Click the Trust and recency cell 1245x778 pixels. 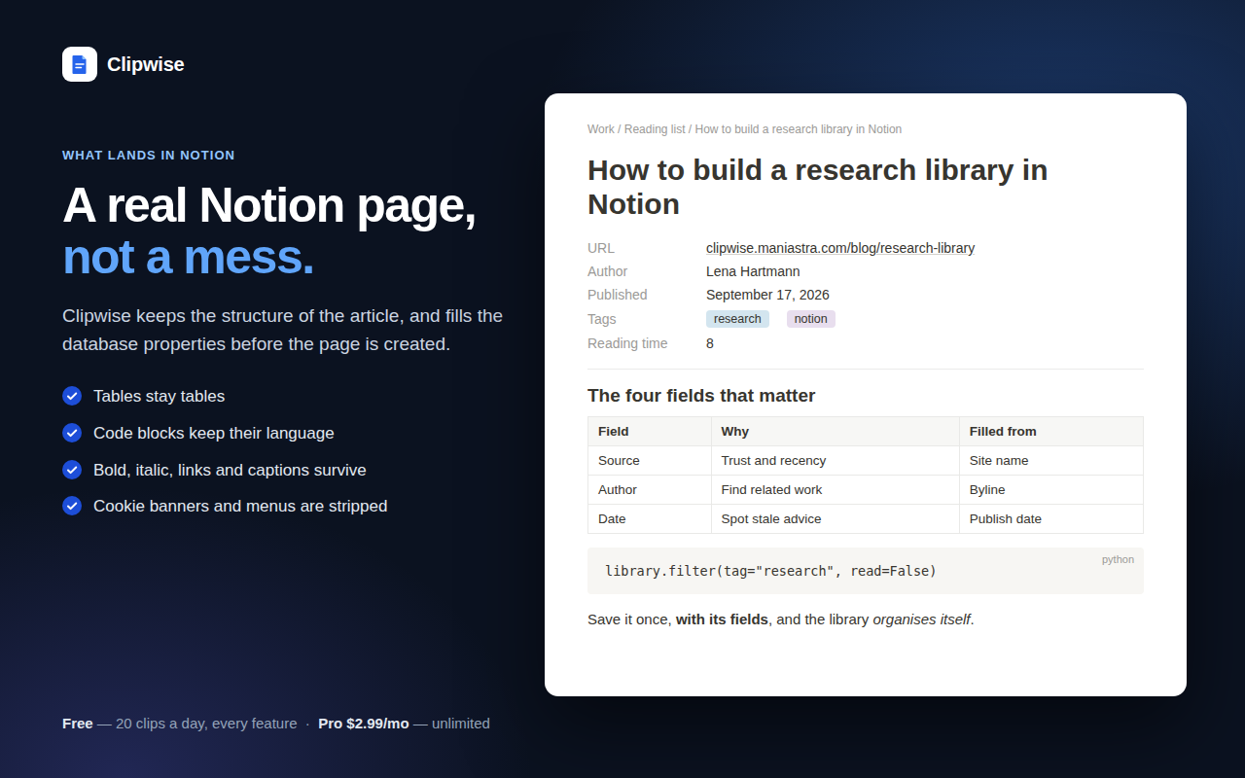[836, 461]
